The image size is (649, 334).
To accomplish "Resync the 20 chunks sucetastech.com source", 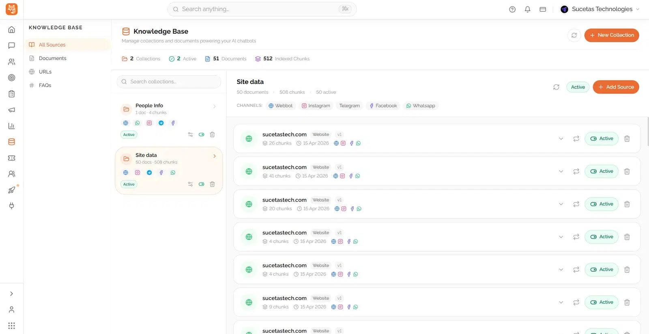I will pyautogui.click(x=576, y=204).
